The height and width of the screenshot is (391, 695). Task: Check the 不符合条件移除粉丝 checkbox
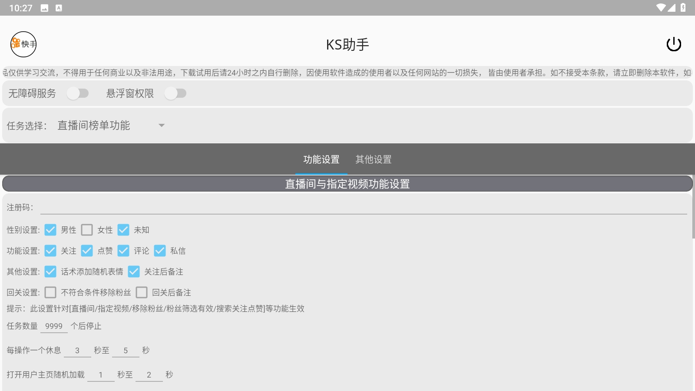(x=50, y=292)
